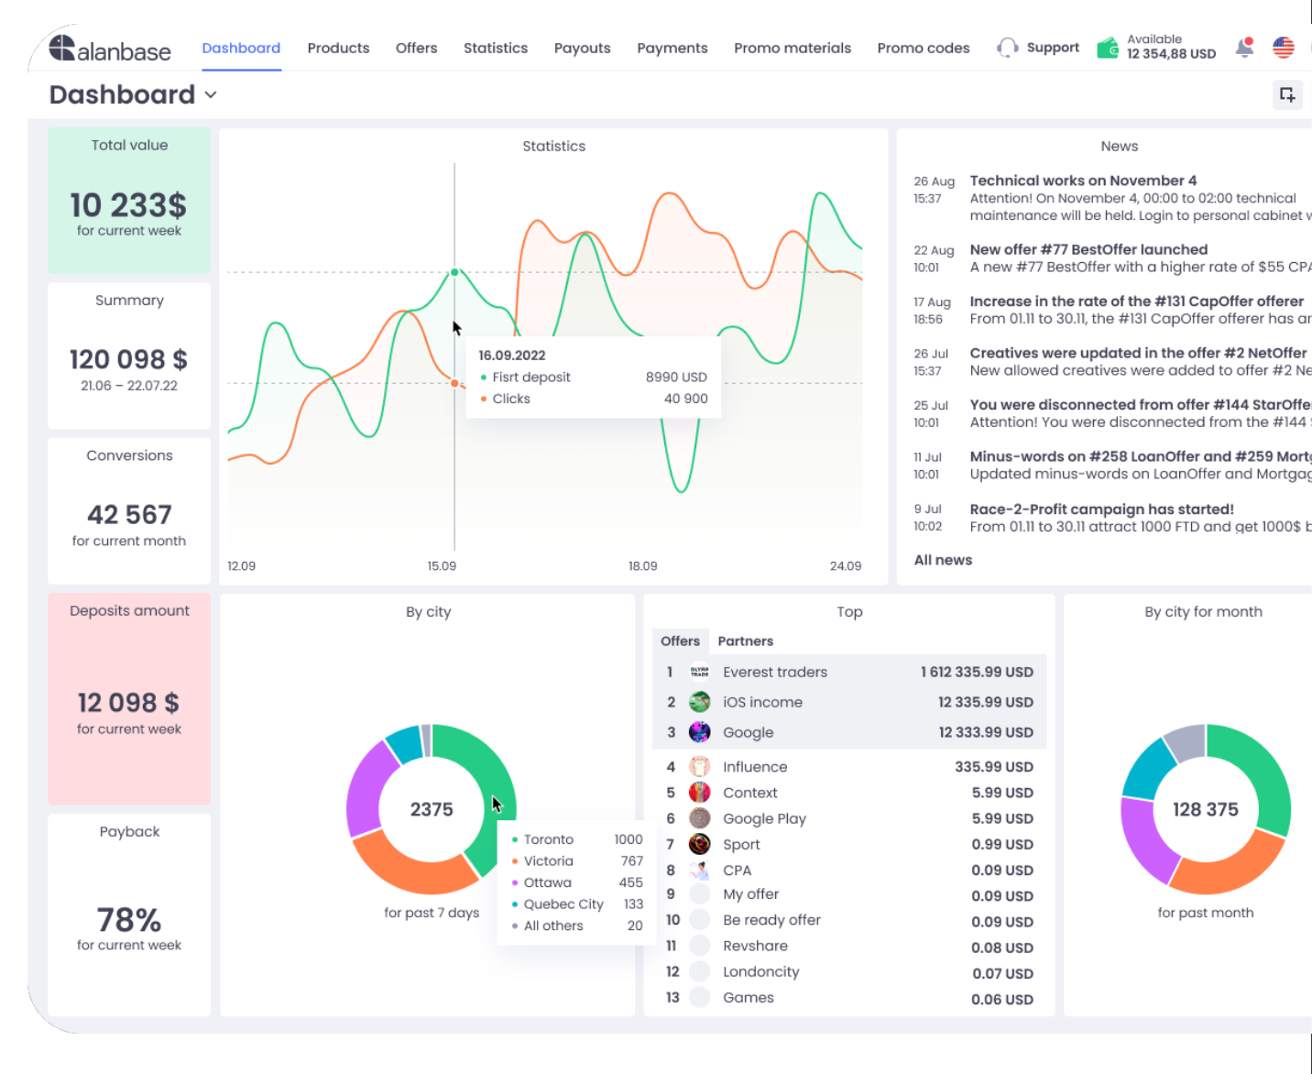Click the Londoncity placeholder avatar
Image resolution: width=1312 pixels, height=1074 pixels.
pyautogui.click(x=699, y=971)
